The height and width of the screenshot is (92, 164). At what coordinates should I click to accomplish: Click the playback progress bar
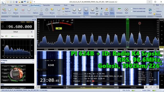pyautogui.click(x=107, y=81)
